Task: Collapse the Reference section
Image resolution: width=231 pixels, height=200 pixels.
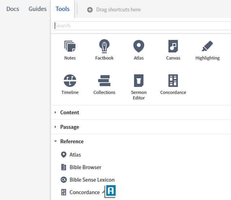Action: 71,141
